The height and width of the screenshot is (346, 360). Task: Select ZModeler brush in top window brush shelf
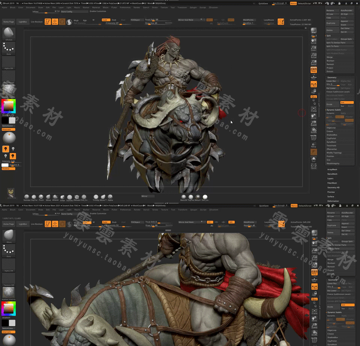point(77,197)
